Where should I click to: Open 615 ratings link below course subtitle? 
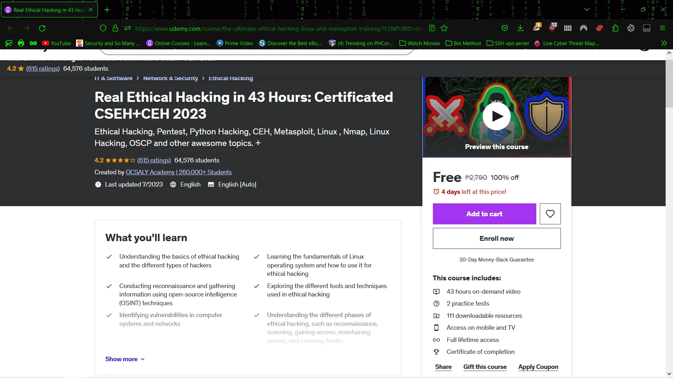154,160
